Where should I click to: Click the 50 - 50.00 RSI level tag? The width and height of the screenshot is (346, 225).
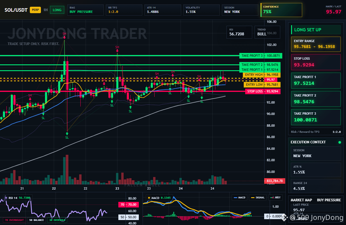tap(129, 217)
